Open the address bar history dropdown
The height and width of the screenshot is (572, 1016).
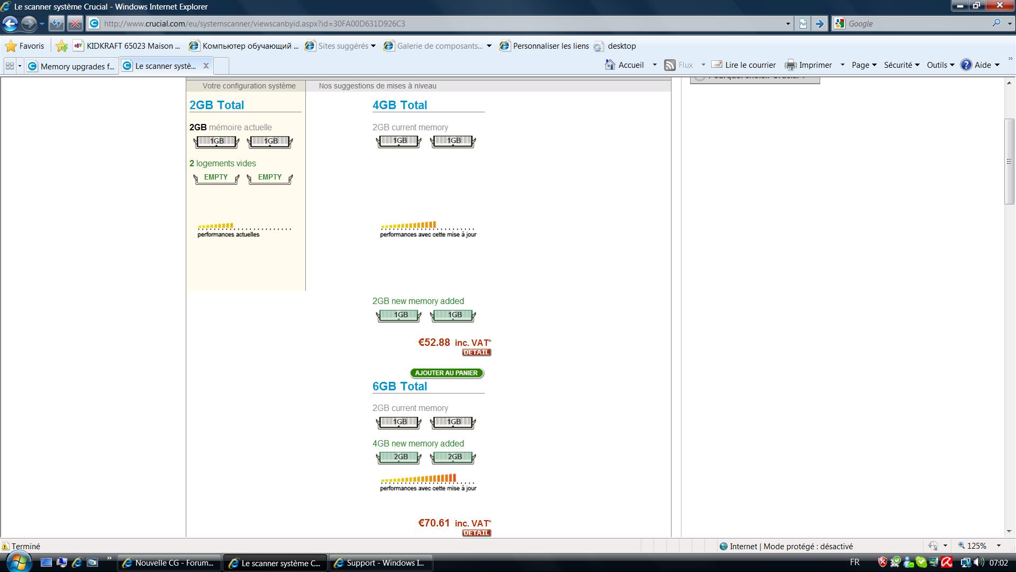(787, 23)
